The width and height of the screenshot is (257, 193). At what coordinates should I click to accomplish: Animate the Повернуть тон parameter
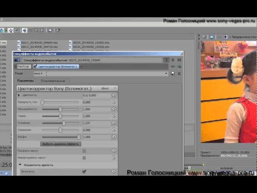[x=114, y=102]
